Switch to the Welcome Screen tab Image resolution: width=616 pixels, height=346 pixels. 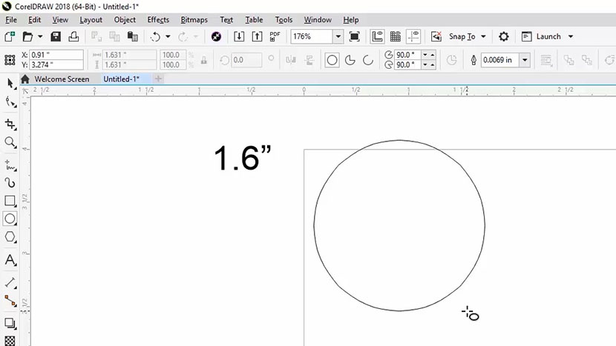[61, 79]
